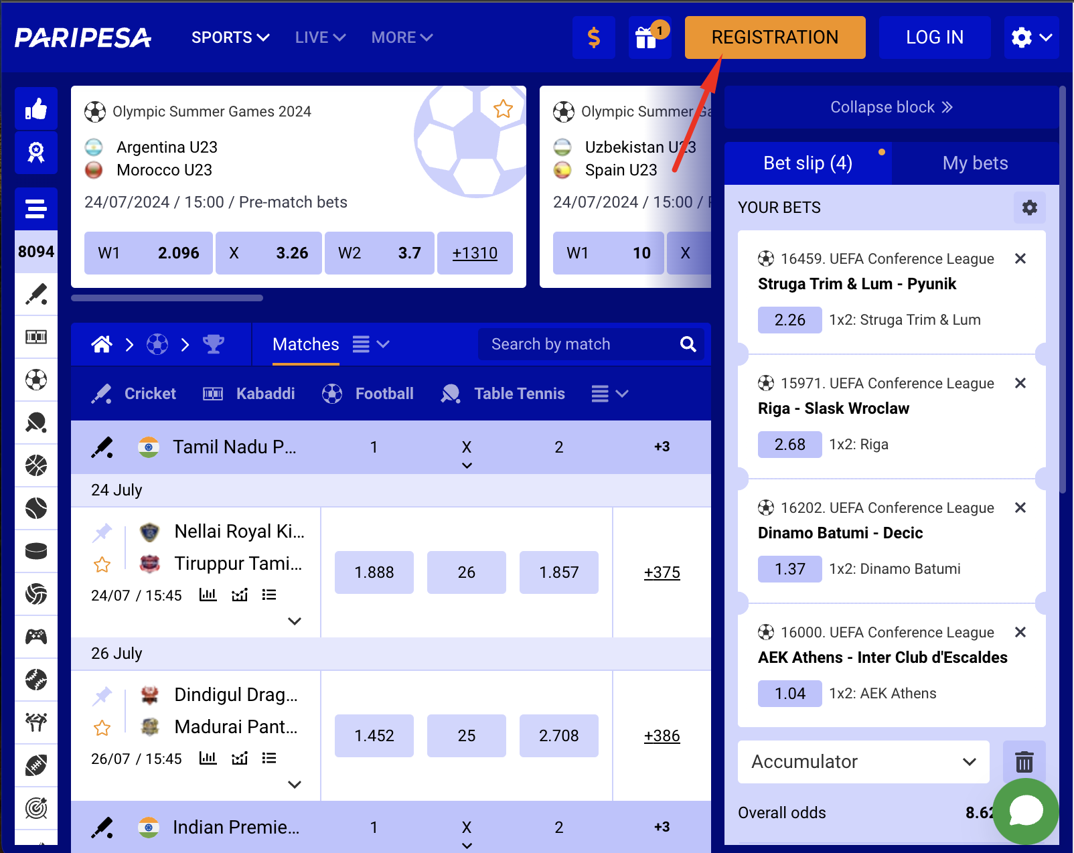1074x853 pixels.
Task: Click the search magnifier icon
Action: coord(688,344)
